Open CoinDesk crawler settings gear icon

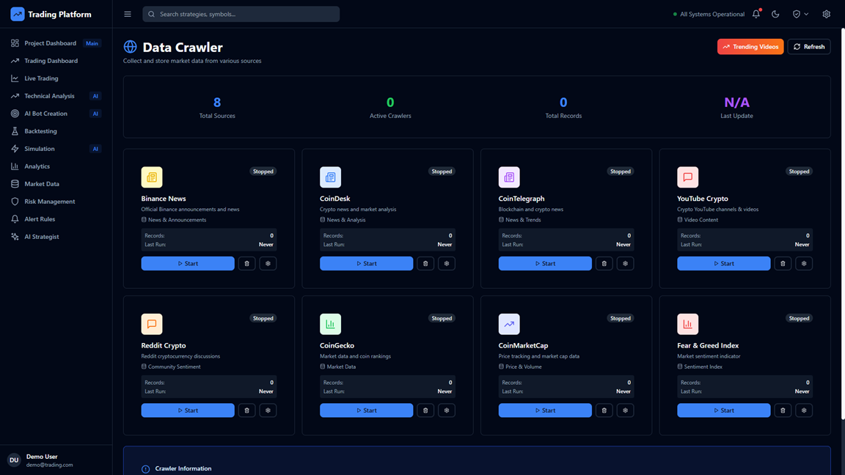[446, 264]
